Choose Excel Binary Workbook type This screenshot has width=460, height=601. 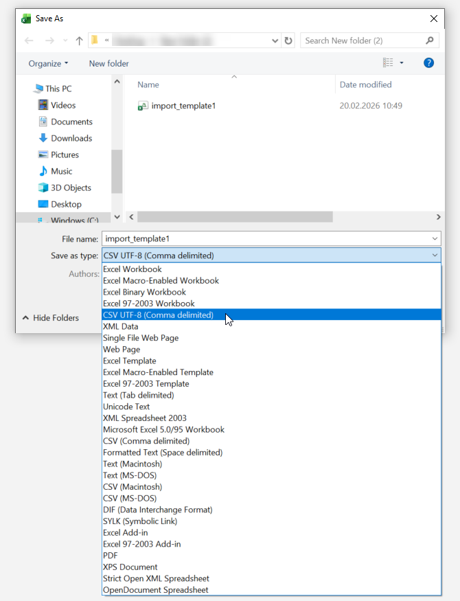272,292
